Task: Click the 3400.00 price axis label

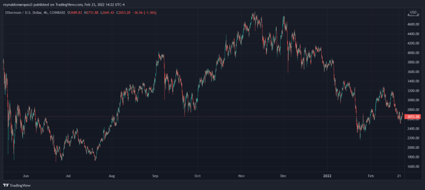Action: pyautogui.click(x=413, y=81)
